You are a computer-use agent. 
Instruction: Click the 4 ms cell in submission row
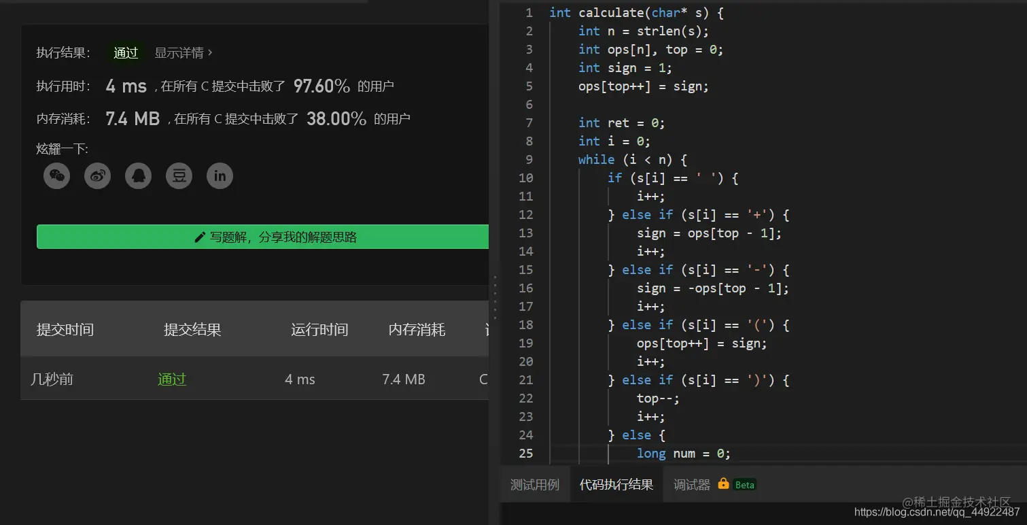tap(300, 379)
